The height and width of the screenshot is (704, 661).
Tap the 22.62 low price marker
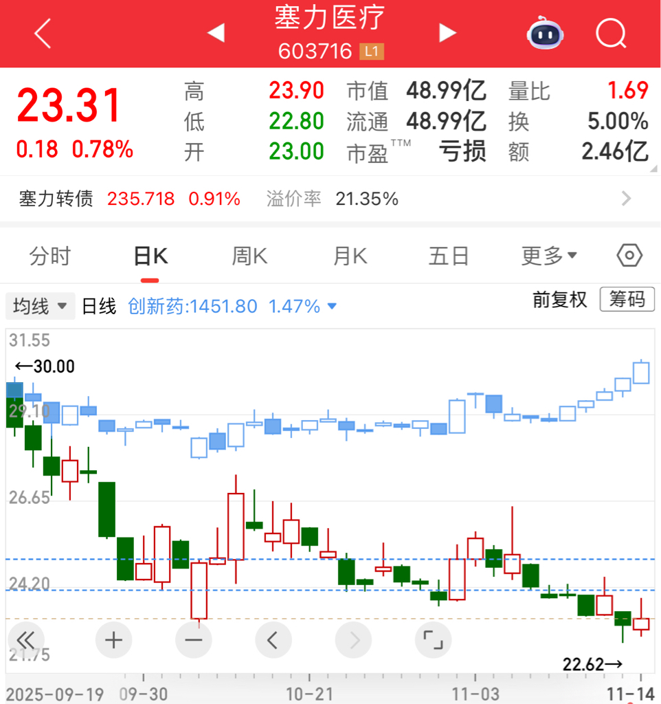(x=593, y=664)
